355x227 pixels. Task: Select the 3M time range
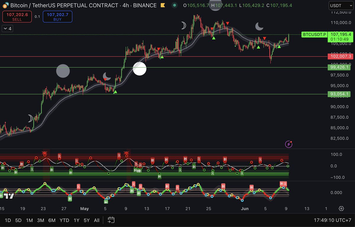click(41, 220)
